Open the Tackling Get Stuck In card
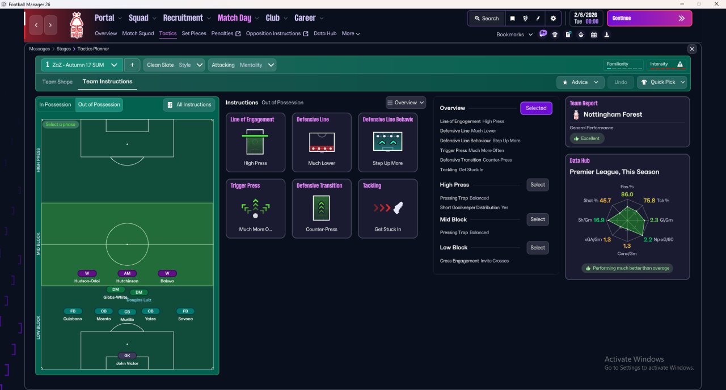Viewport: 726px width, 390px height. [x=388, y=209]
